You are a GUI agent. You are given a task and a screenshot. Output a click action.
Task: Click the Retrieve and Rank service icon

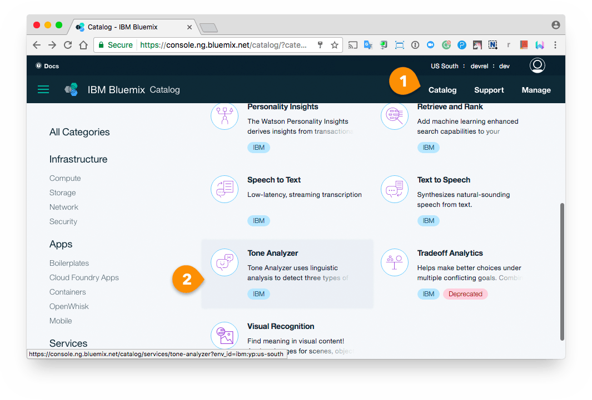coord(395,116)
